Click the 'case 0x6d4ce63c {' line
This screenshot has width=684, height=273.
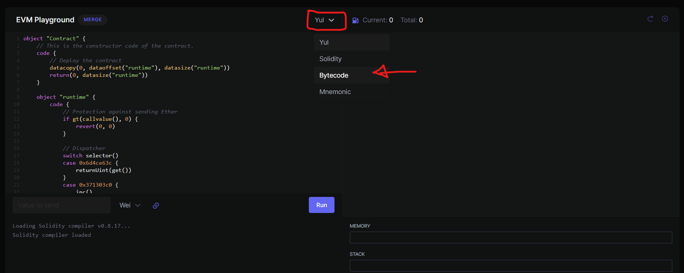coord(91,163)
